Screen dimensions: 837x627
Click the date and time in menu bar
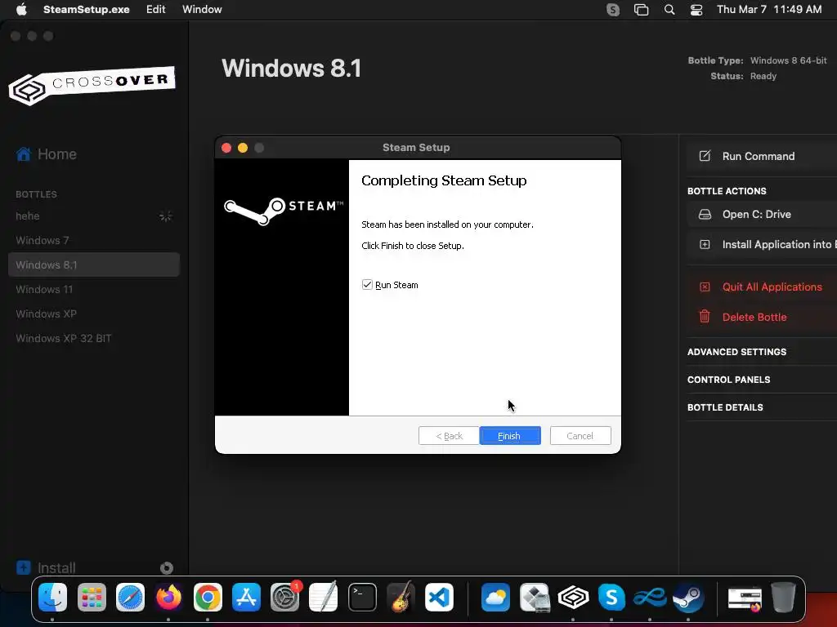tap(769, 10)
